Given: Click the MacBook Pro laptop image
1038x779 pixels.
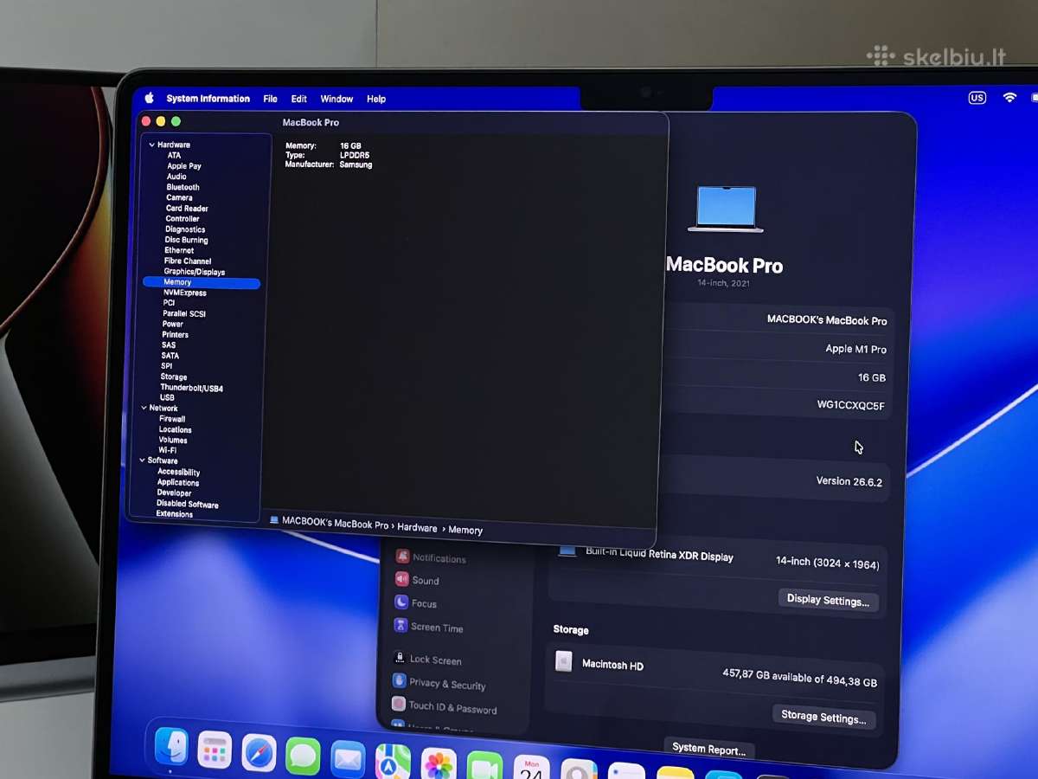Looking at the screenshot, I should pos(726,209).
